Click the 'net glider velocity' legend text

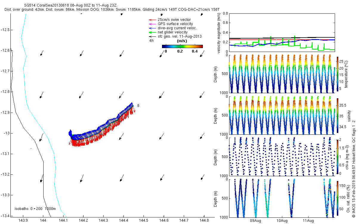173,32
